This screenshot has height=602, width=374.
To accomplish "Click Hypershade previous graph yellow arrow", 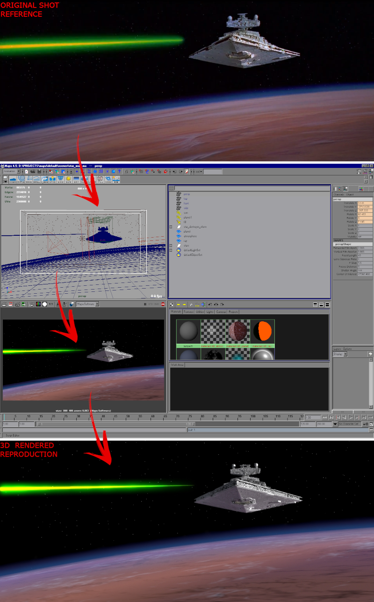I will tap(178, 305).
